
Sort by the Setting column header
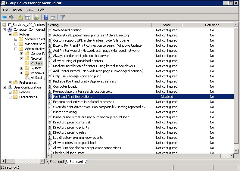pyautogui.click(x=99, y=25)
